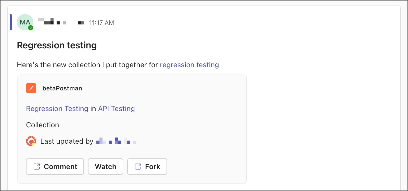Click the Collection type label
The image size is (408, 191).
point(43,125)
